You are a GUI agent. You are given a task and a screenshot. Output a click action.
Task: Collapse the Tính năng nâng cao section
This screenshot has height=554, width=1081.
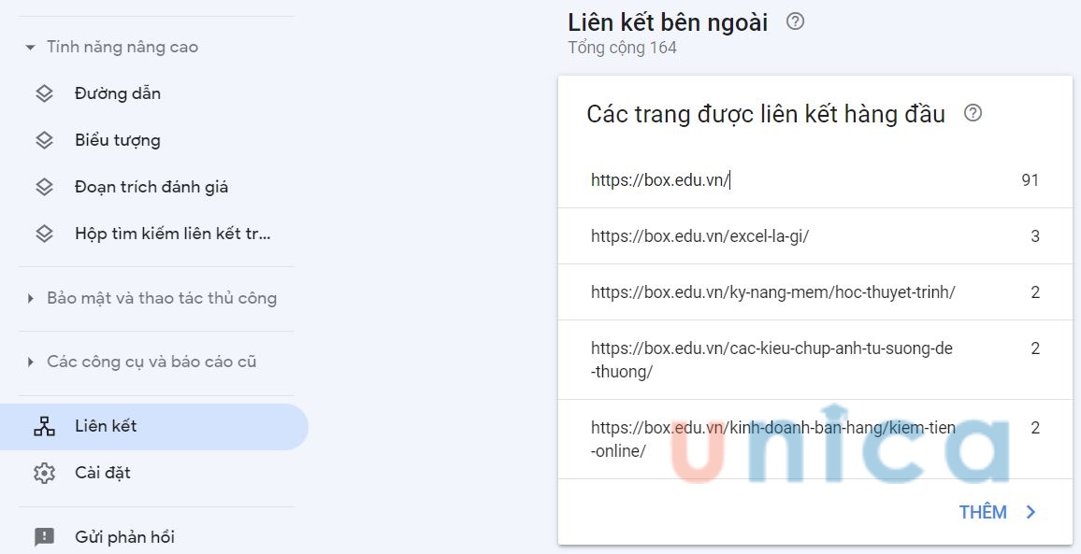[x=29, y=46]
